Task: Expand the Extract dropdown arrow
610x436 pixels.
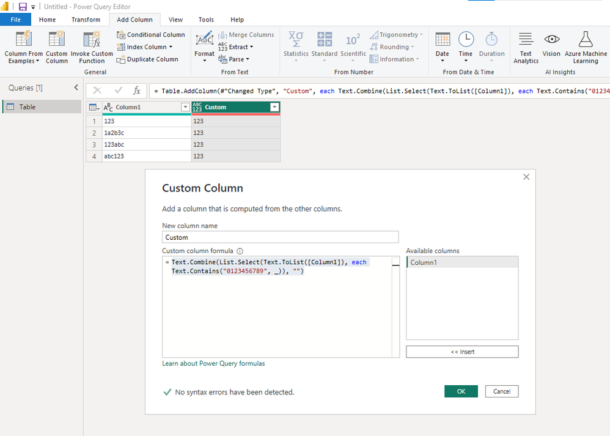Action: point(251,46)
